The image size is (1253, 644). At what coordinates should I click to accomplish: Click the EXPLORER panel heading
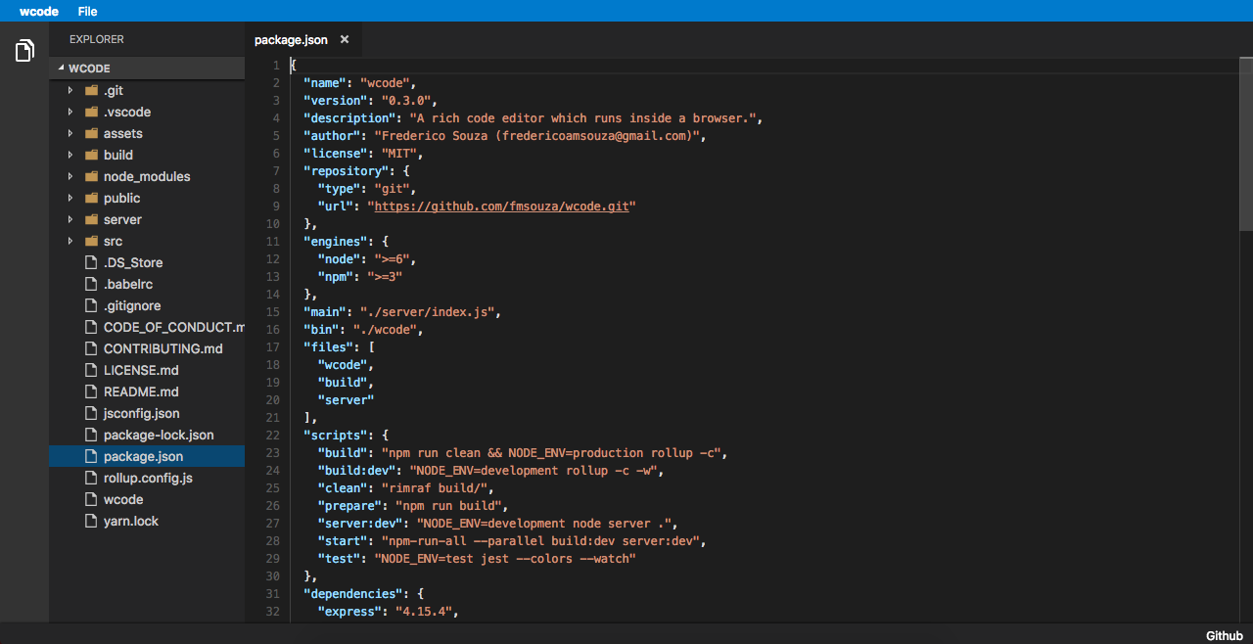tap(97, 40)
